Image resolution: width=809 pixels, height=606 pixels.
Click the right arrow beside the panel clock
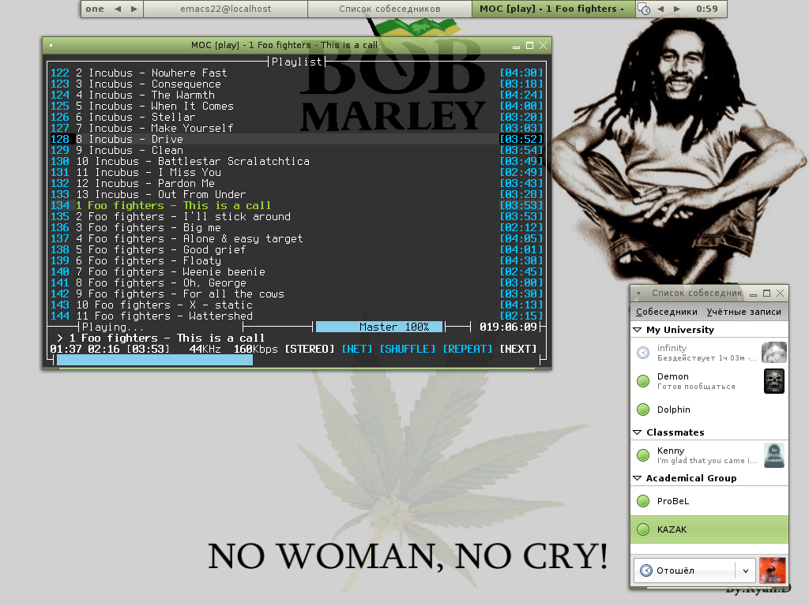[677, 9]
